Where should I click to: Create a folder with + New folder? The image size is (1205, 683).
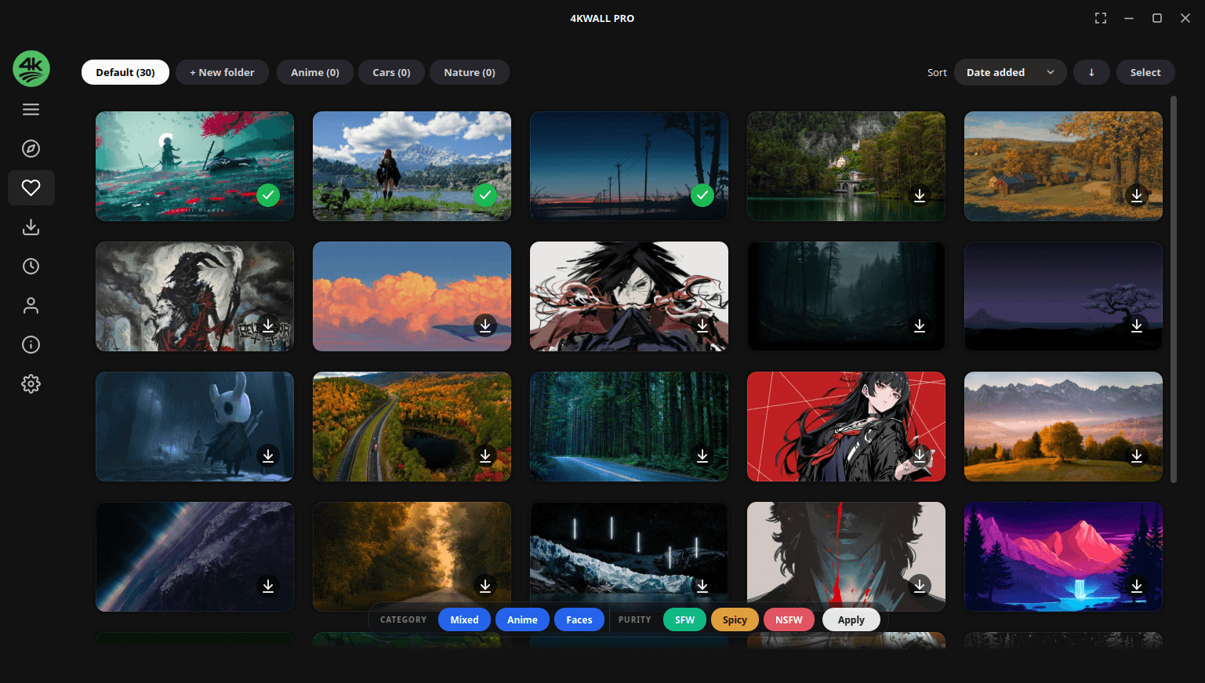tap(222, 72)
